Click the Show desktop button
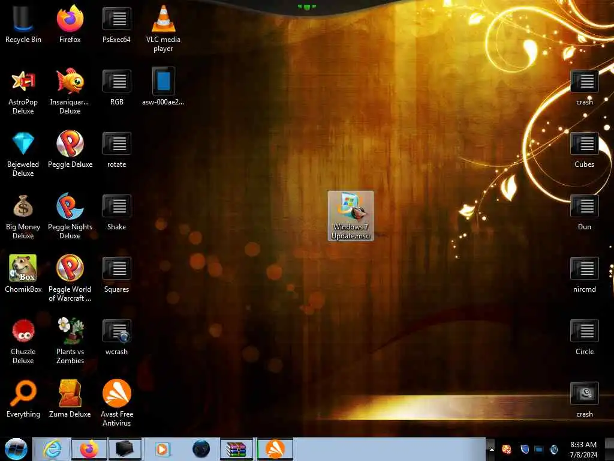Viewport: 614px width, 461px height. tap(610, 450)
